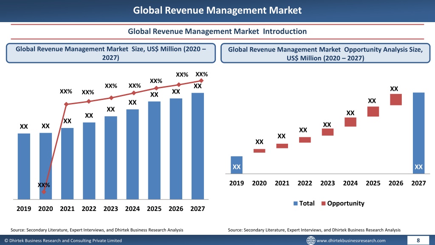Image resolution: width=435 pixels, height=245 pixels.
Task: Click the 2027 diamond marker on red line
Action: [x=201, y=80]
